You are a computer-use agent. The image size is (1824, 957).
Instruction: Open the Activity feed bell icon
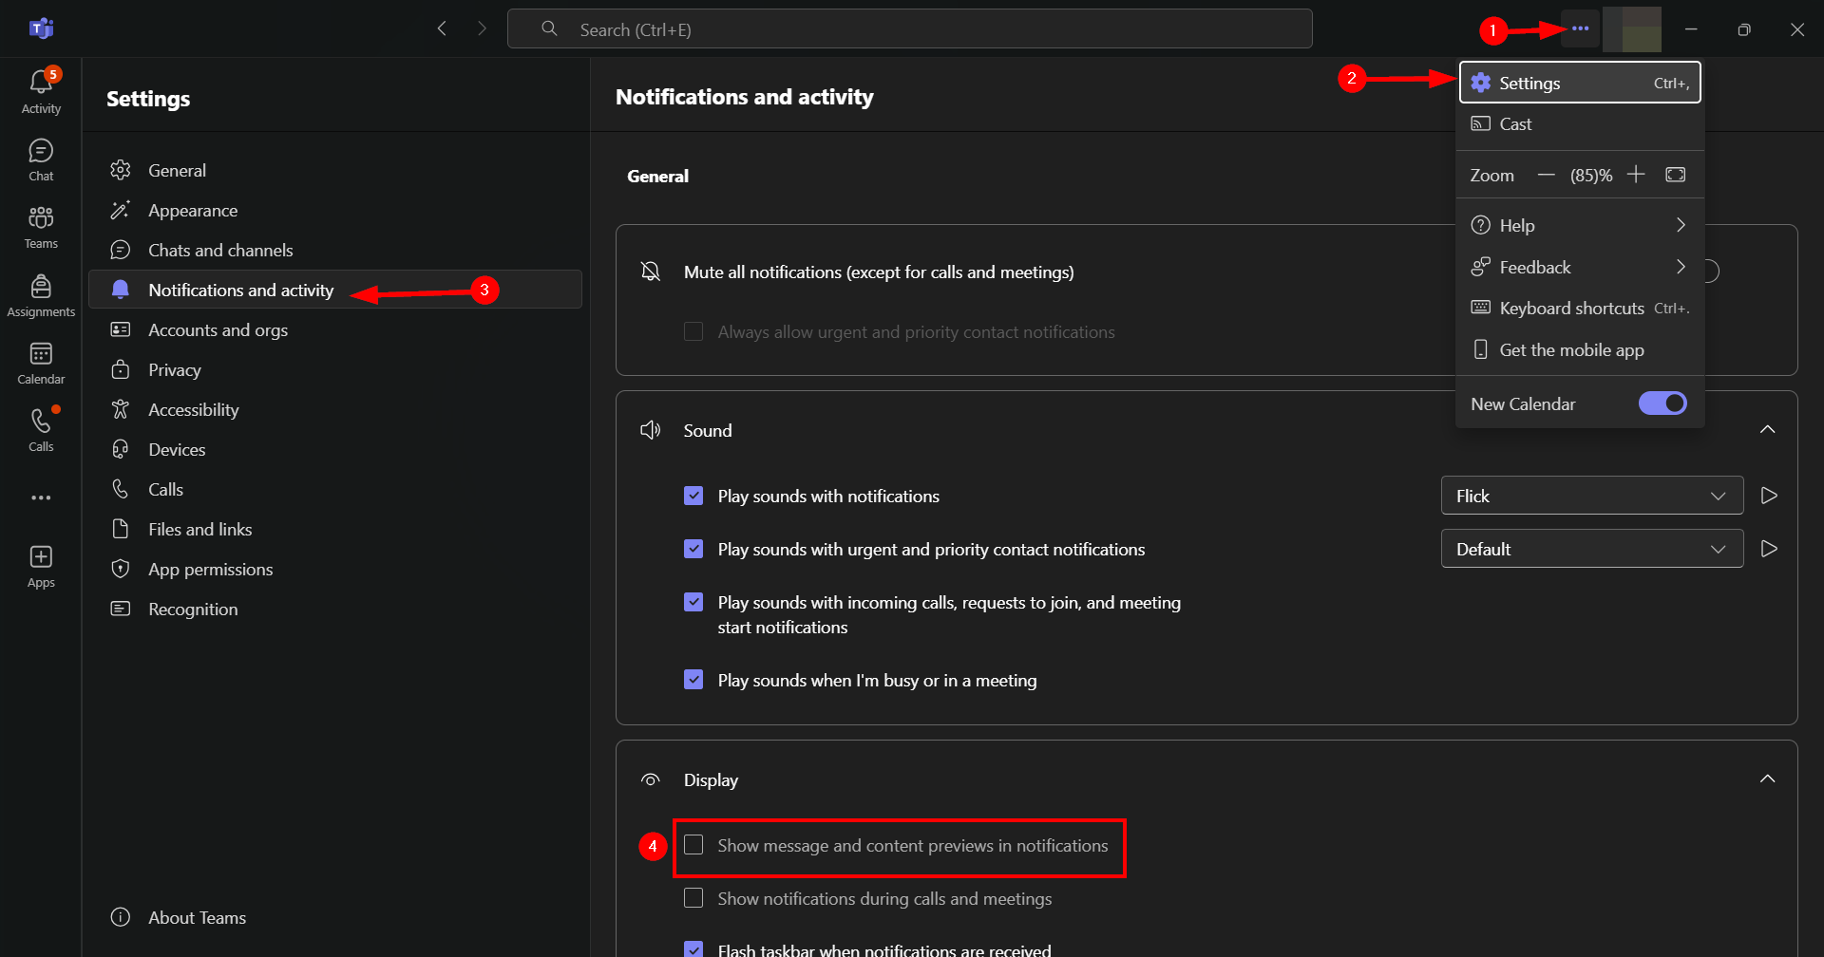(x=41, y=83)
